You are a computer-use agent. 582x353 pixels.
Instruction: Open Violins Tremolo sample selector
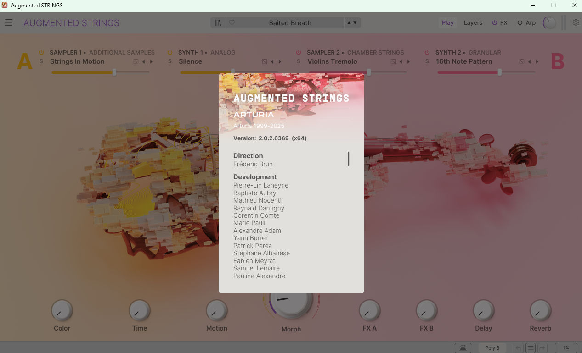click(x=332, y=61)
